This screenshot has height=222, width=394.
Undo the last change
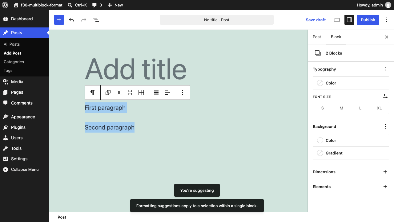pos(71,20)
